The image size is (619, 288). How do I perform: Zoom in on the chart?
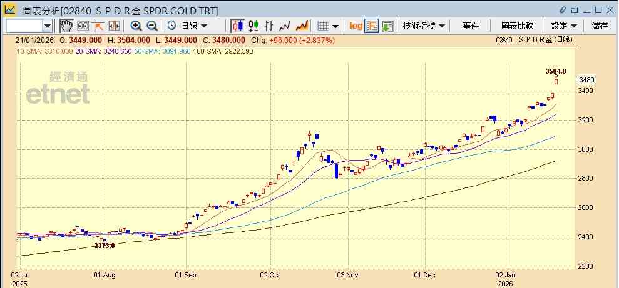tap(136, 26)
